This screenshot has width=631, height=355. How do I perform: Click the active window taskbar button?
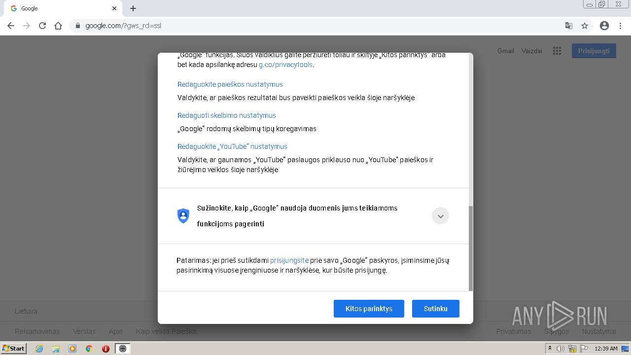click(123, 349)
